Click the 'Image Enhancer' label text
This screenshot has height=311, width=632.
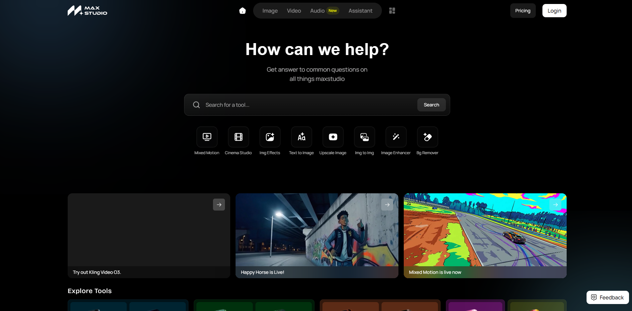pos(396,153)
